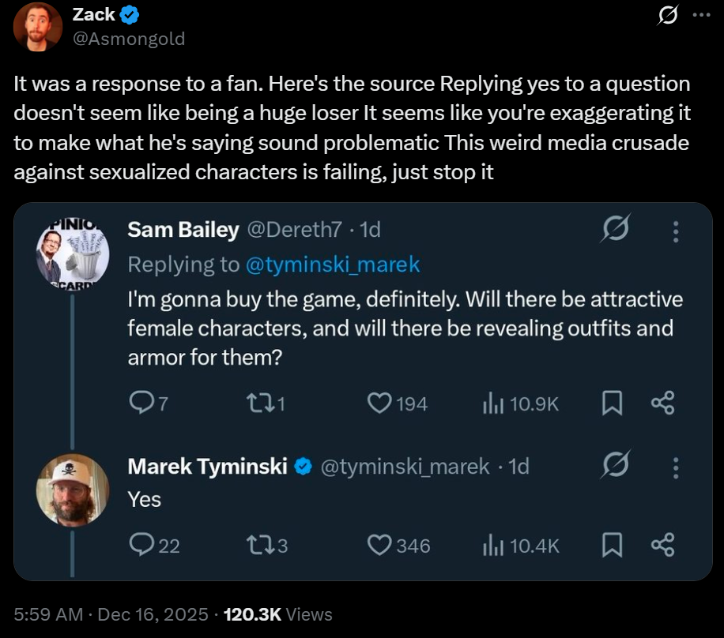Like Sam Bailey's tweet
Screen dimensions: 724x638
pos(380,403)
